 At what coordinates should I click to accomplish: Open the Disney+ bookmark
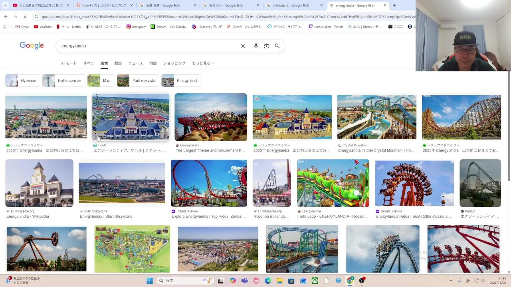365,27
